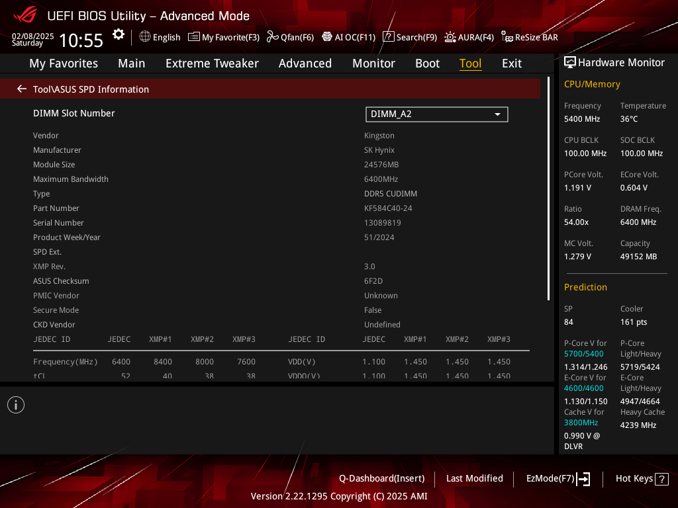Click the Type value DDR5 CUDIMM
The height and width of the screenshot is (508, 678).
pos(390,194)
